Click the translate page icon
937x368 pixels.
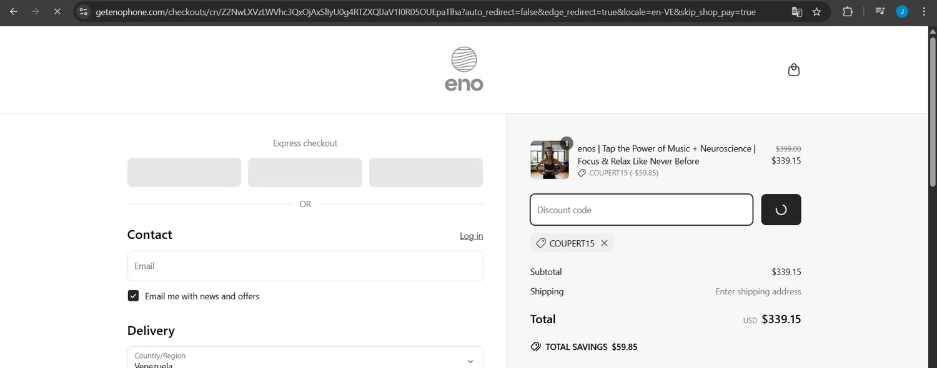click(x=797, y=12)
